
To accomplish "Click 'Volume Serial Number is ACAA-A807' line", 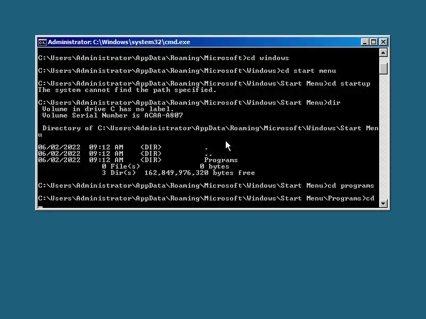I will click(112, 115).
